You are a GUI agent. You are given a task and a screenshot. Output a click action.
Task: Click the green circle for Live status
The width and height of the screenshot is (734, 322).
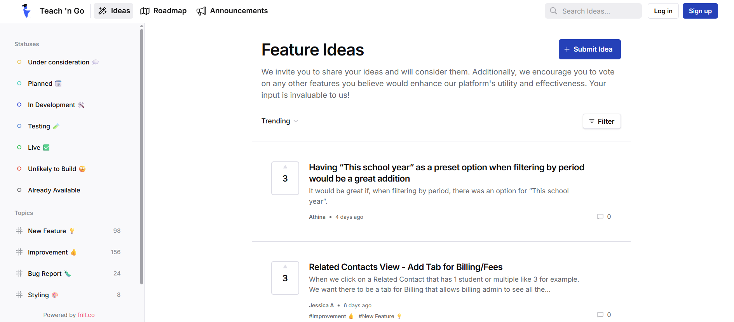[19, 147]
